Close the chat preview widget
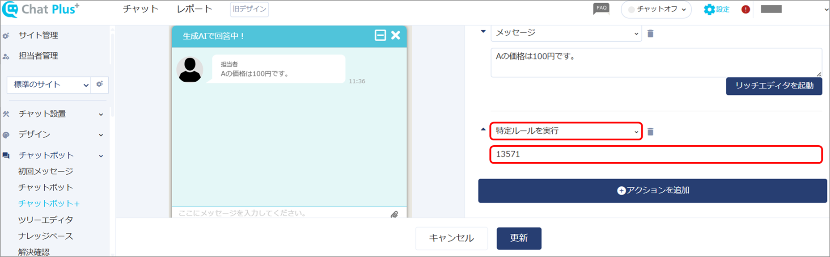 tap(396, 35)
